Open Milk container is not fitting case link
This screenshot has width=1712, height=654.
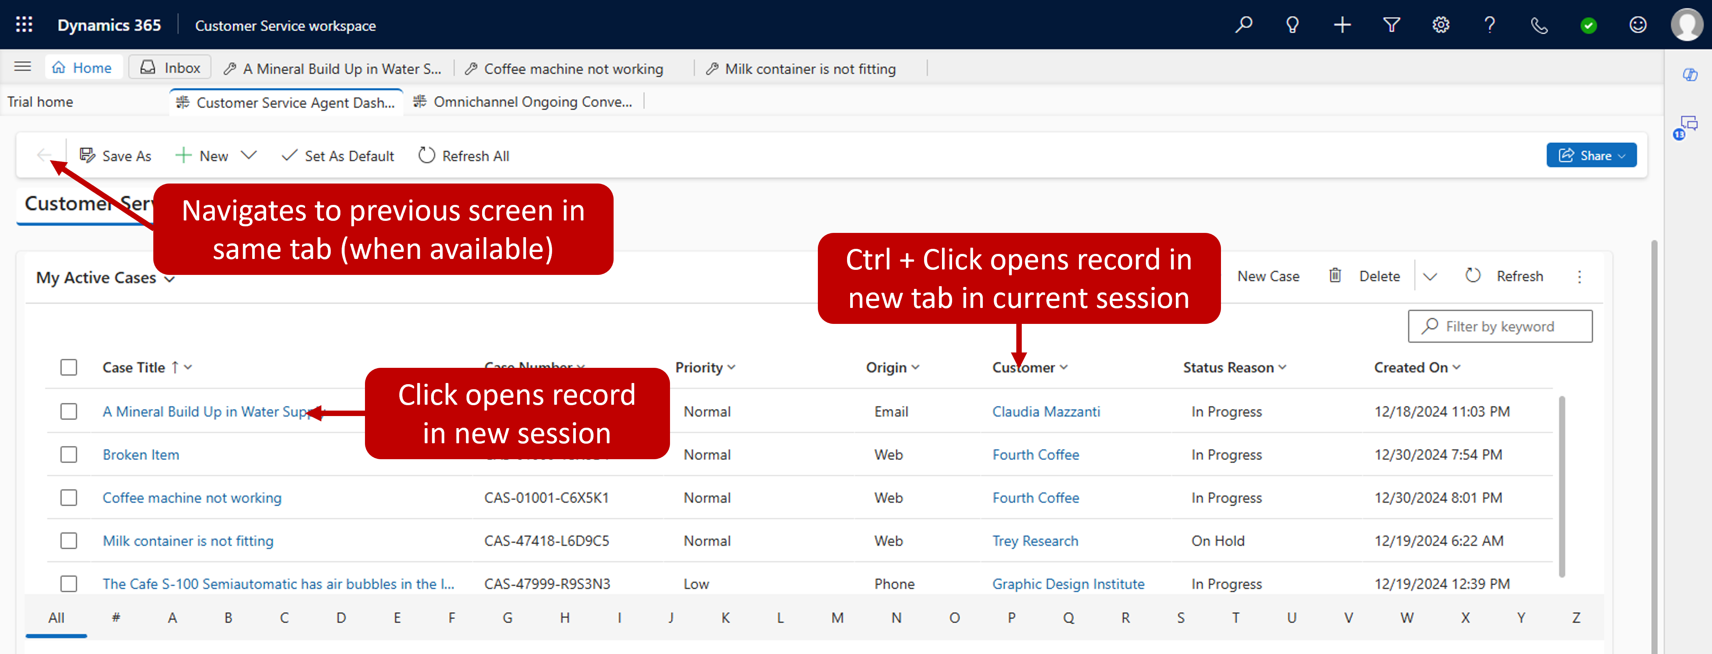coord(188,540)
